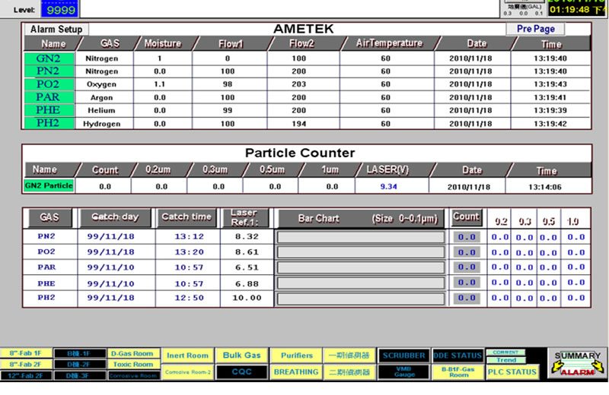Open the Inert Room page
The height and width of the screenshot is (395, 609).
click(x=187, y=355)
